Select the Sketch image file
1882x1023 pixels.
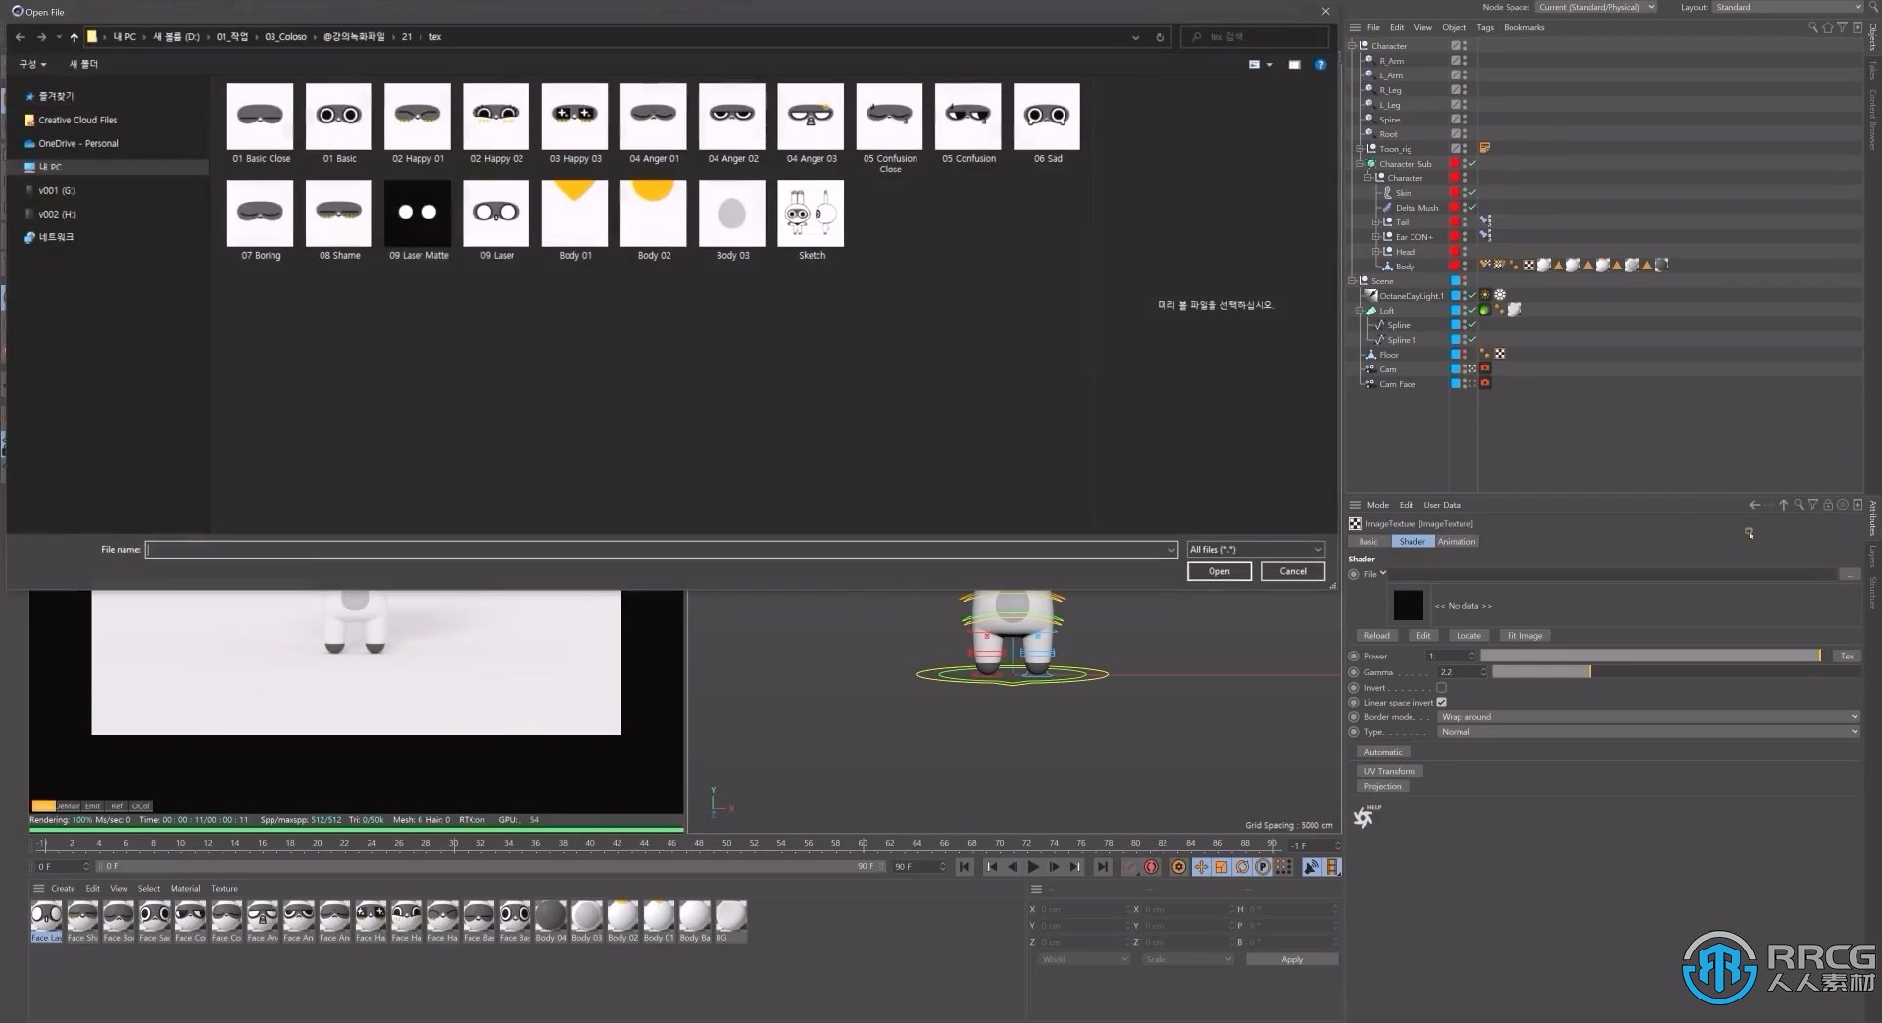811,220
